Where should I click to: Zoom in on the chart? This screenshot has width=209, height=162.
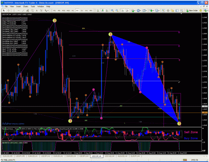coord(112,10)
